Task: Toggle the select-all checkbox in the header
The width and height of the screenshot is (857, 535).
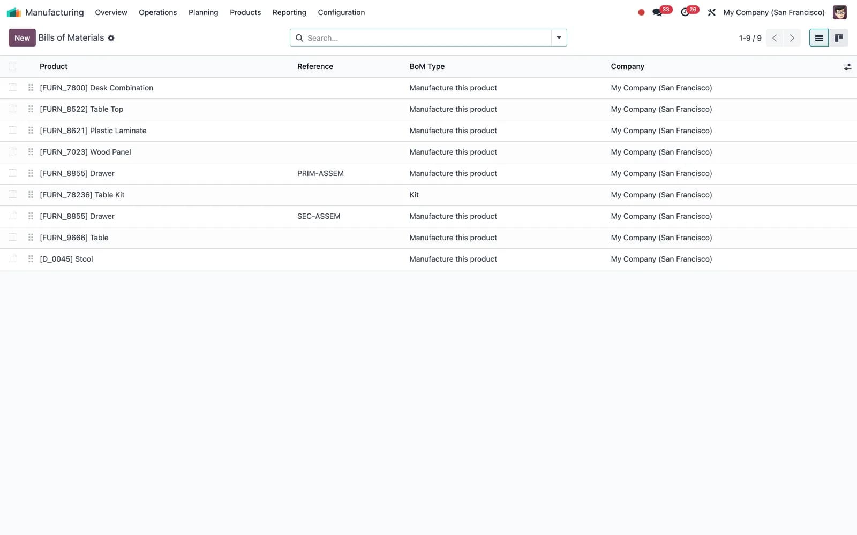Action: point(12,66)
